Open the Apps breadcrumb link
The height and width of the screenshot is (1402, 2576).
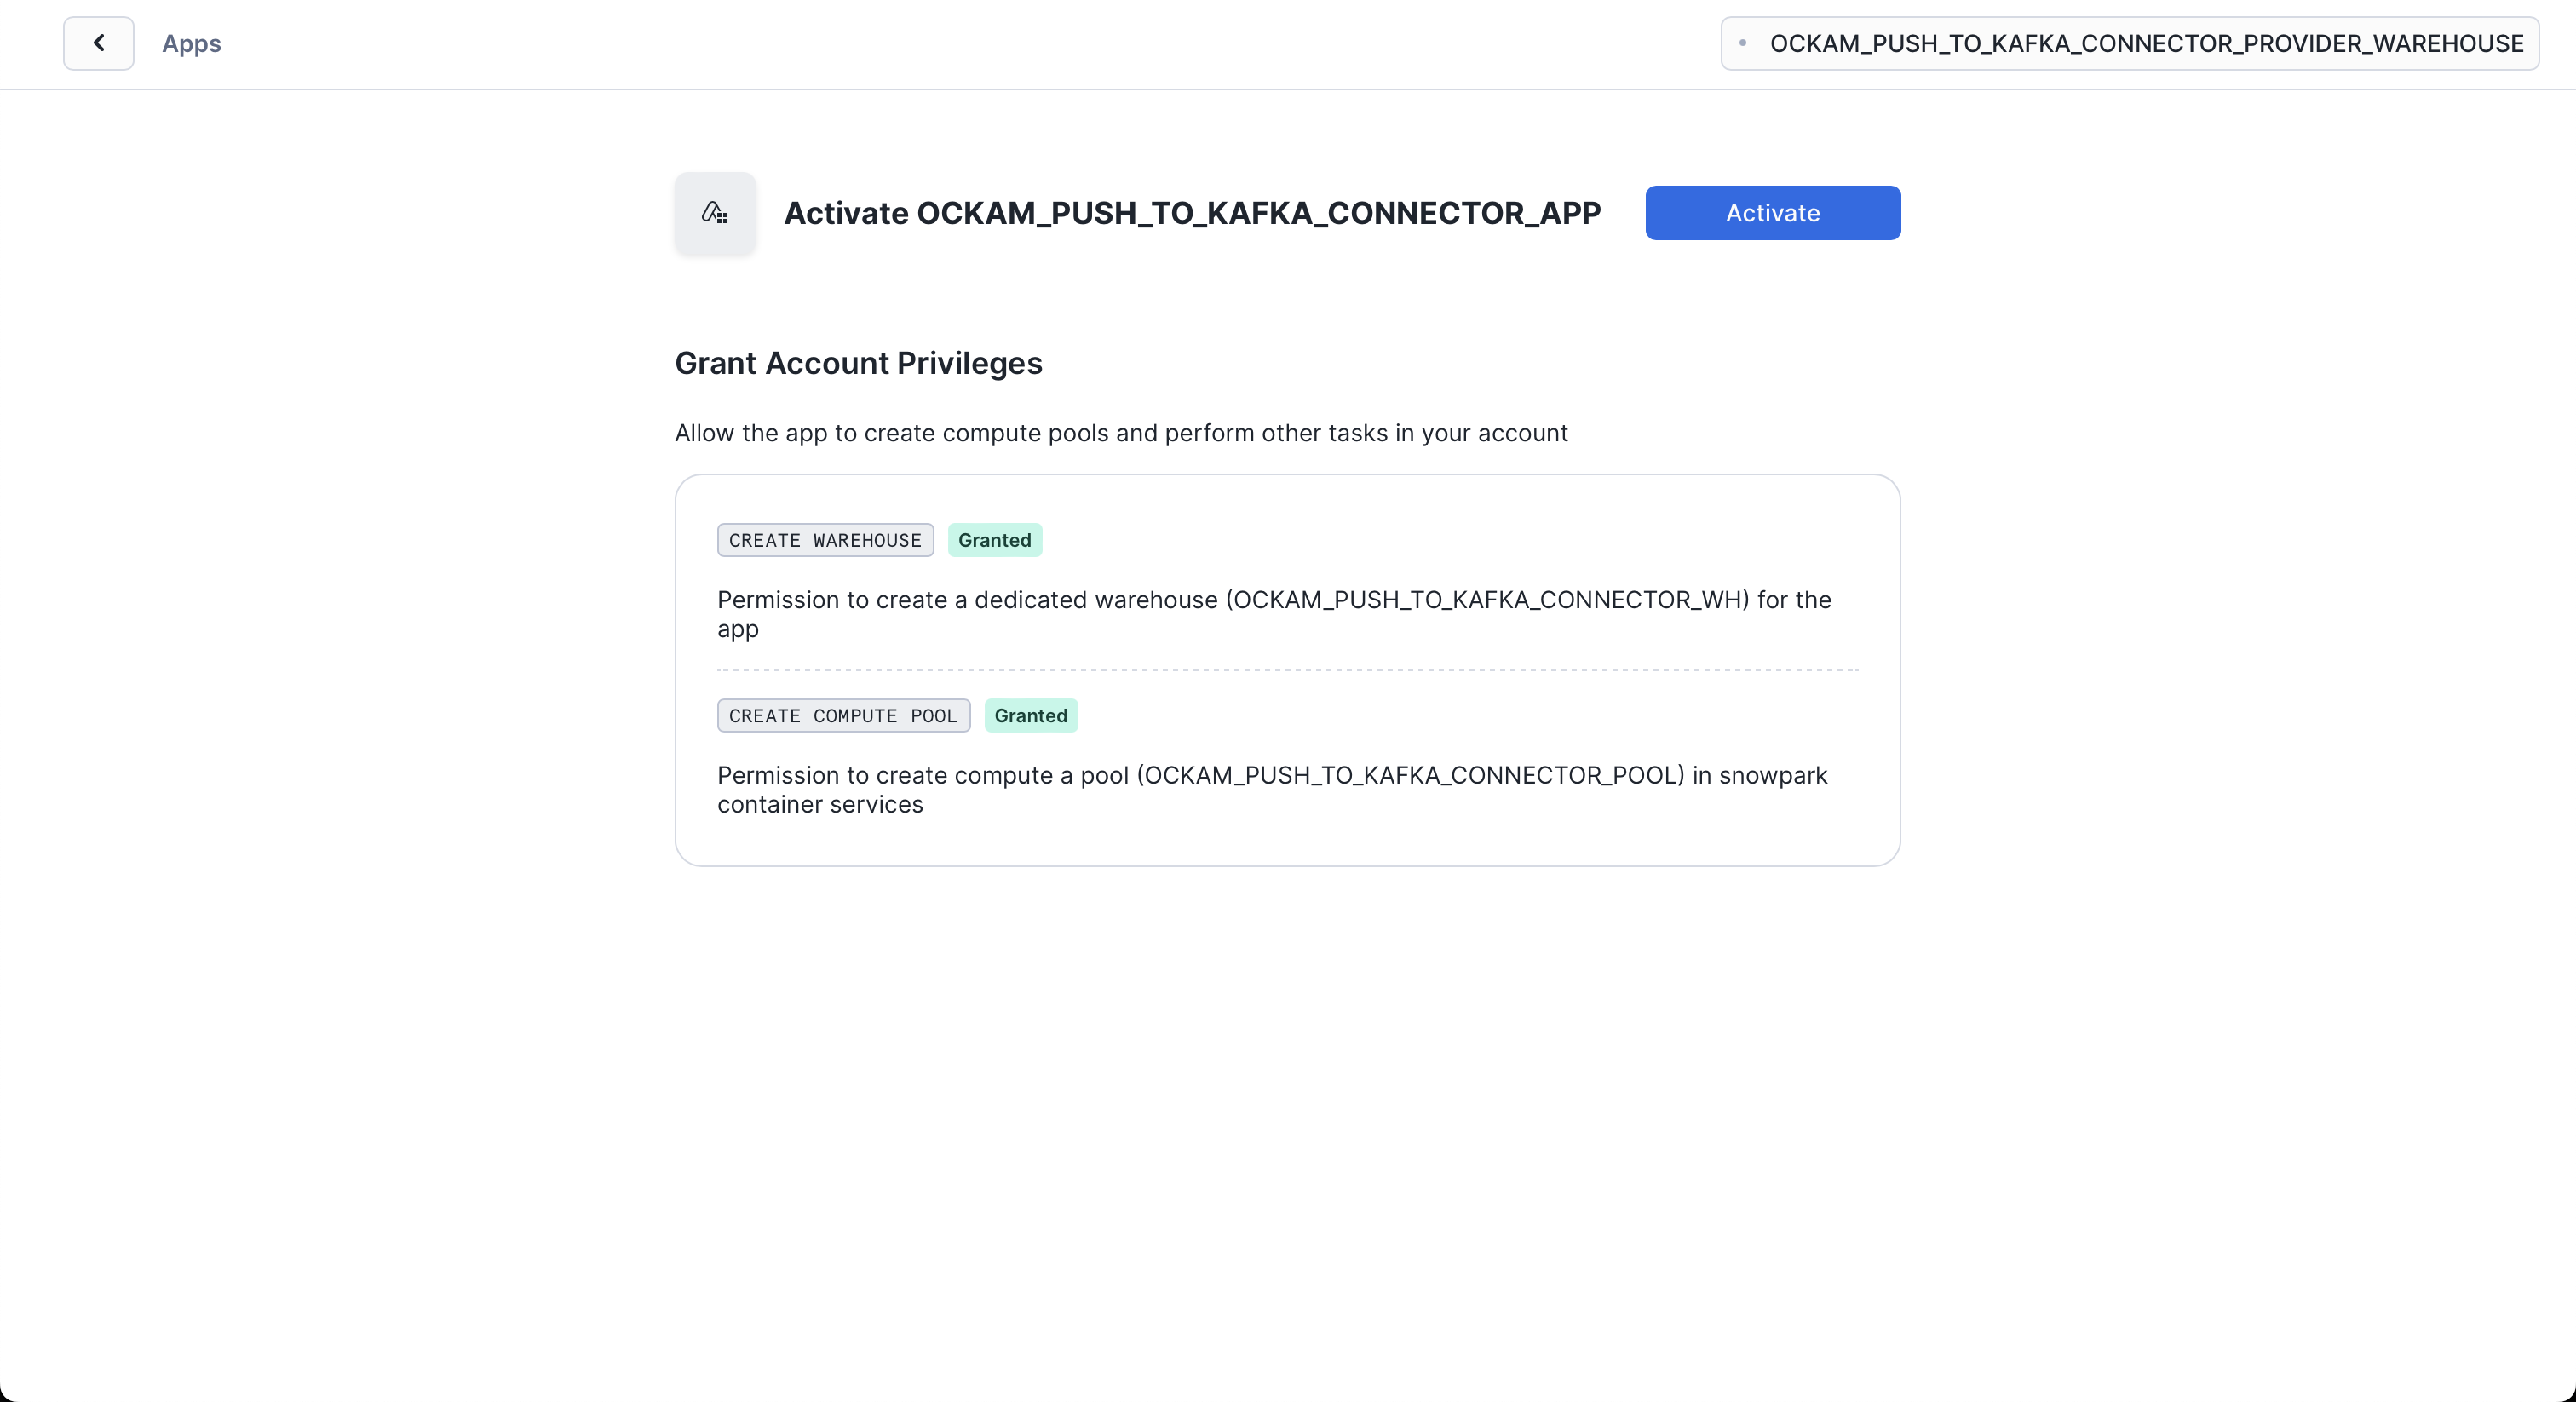[191, 44]
